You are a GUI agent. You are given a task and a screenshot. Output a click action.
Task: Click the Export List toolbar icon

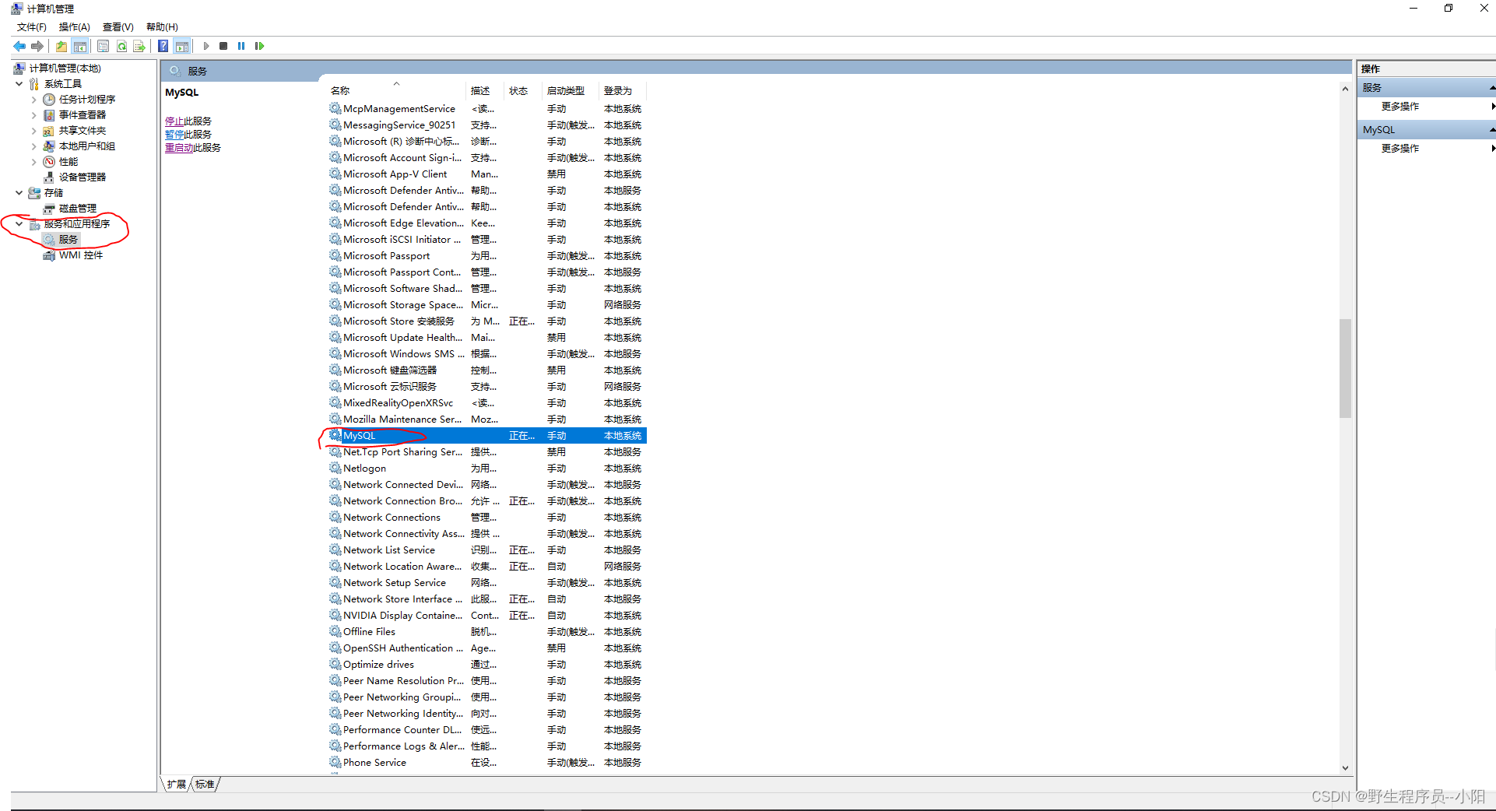tap(139, 46)
